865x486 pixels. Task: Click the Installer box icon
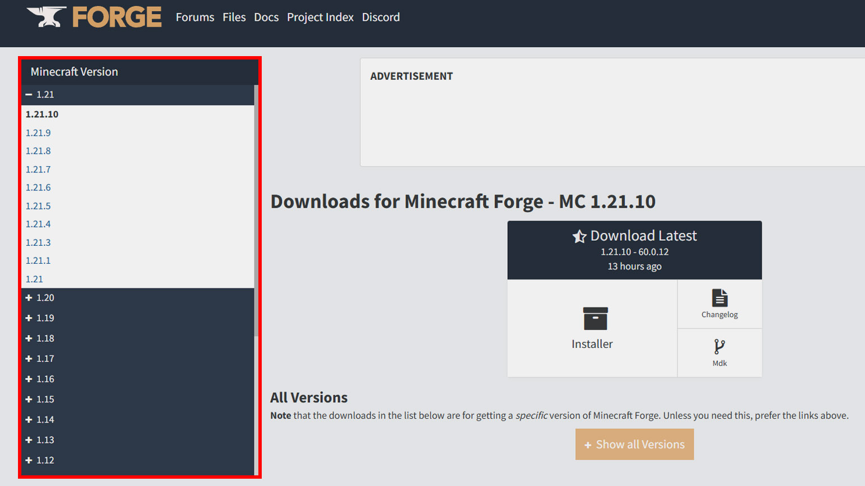595,318
